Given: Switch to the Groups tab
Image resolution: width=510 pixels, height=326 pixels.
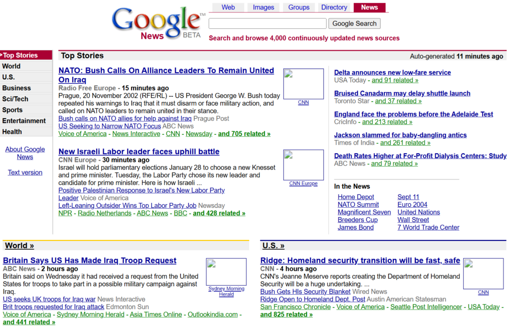Looking at the screenshot, I should click(299, 7).
